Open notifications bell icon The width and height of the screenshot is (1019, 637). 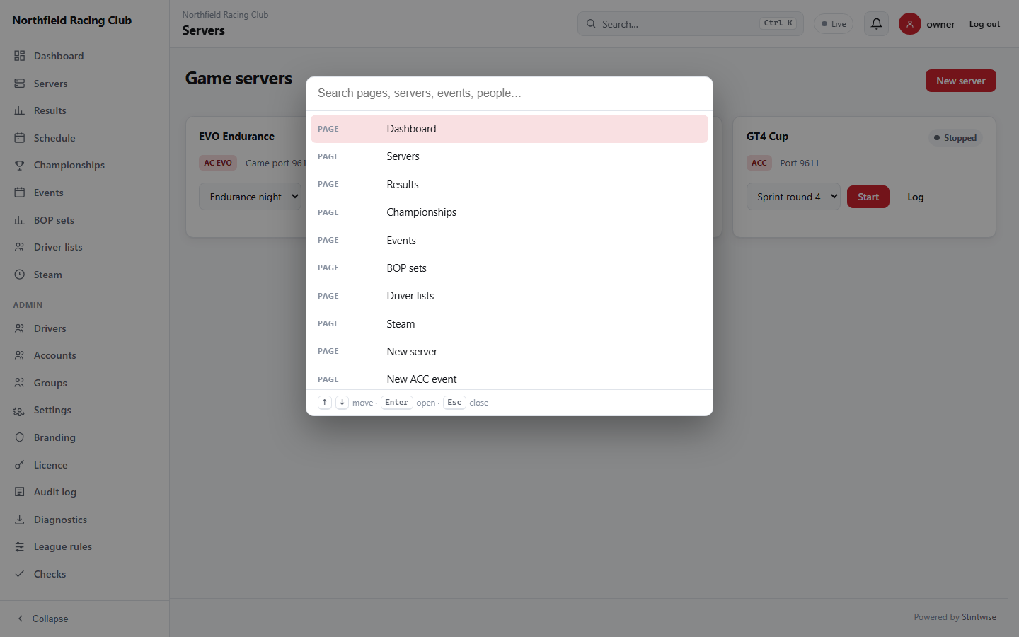pyautogui.click(x=876, y=24)
